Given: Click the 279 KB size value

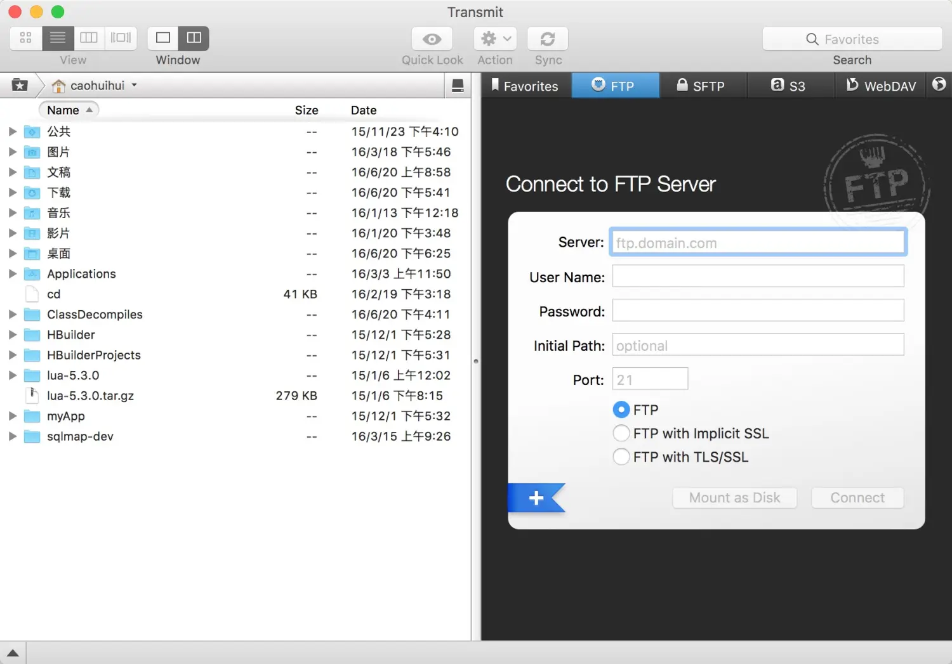Looking at the screenshot, I should click(x=296, y=395).
